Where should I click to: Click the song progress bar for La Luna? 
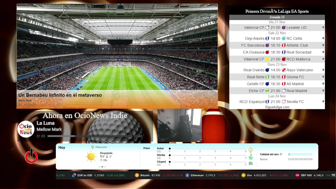90,136
